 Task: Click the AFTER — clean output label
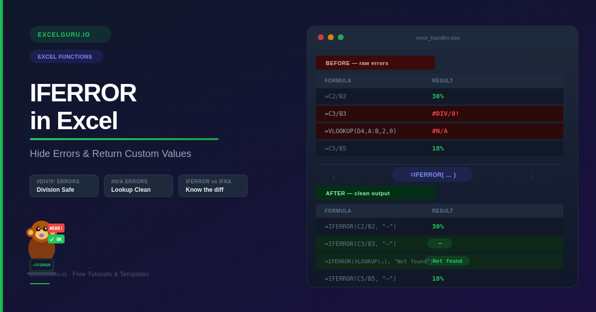click(x=375, y=193)
